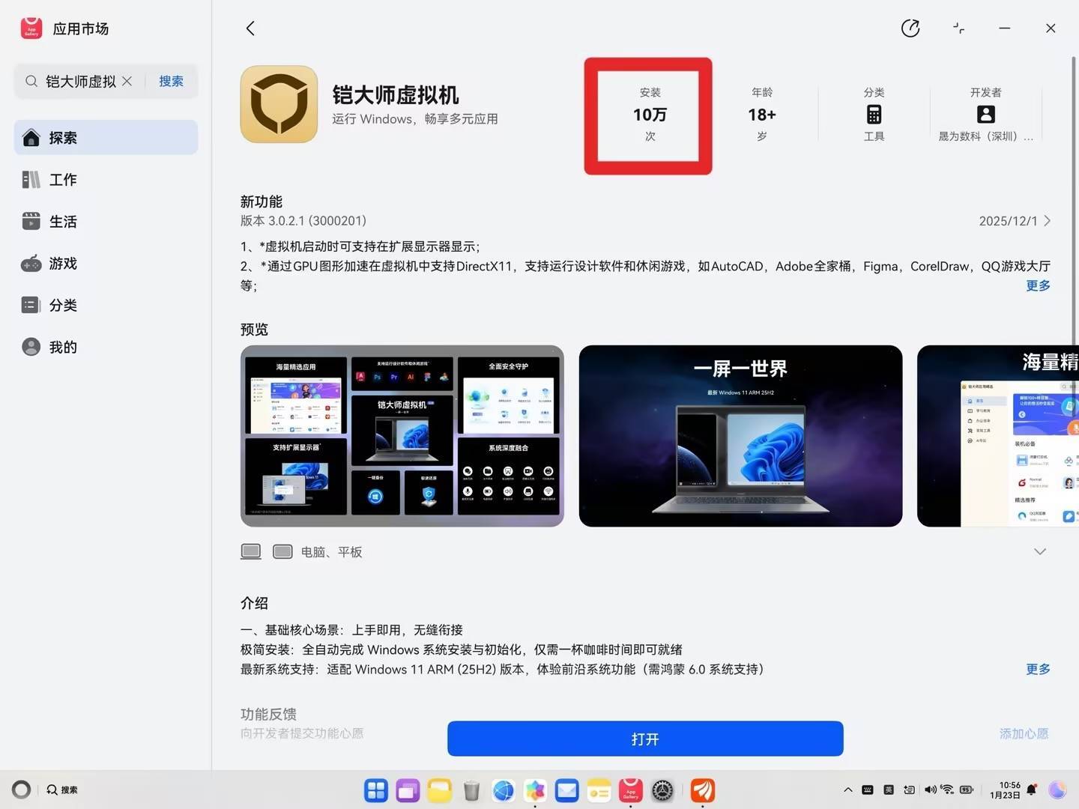Image resolution: width=1079 pixels, height=809 pixels.
Task: Switch input language via 英 tray indicator
Action: pos(888,790)
